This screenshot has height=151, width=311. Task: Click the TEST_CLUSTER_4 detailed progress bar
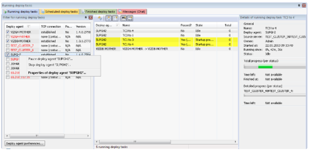[x=275, y=95]
